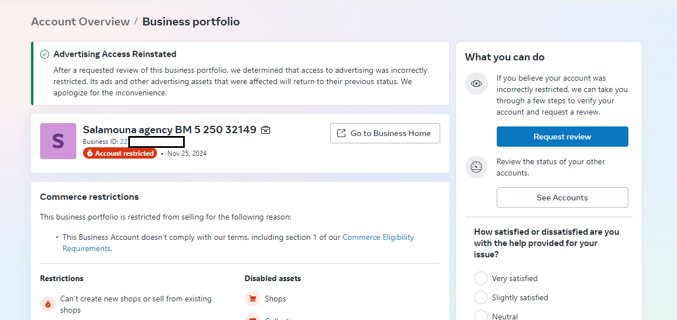Screen dimensions: 677x320
Task: Open Go to Business Home
Action: click(x=385, y=133)
